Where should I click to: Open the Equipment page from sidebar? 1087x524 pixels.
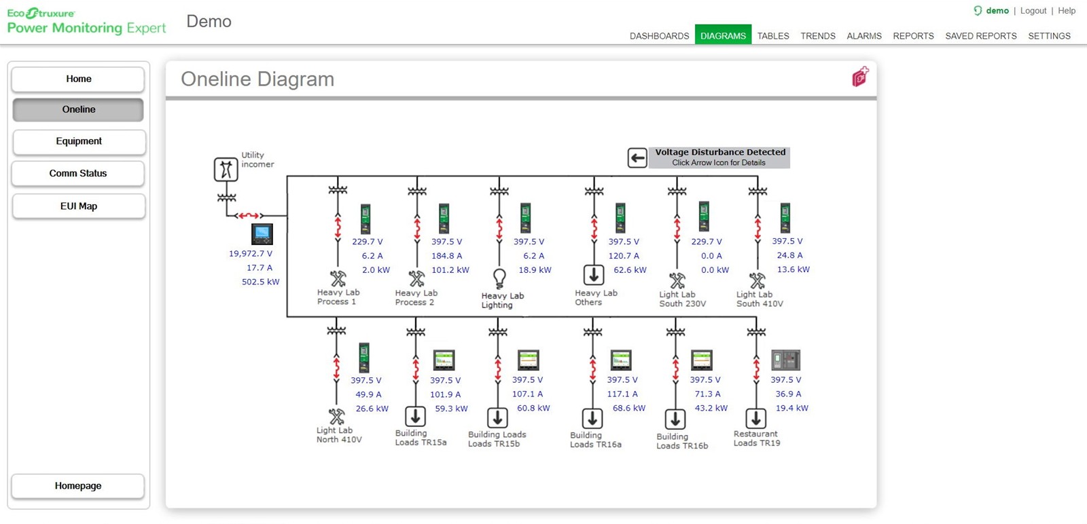tap(78, 141)
